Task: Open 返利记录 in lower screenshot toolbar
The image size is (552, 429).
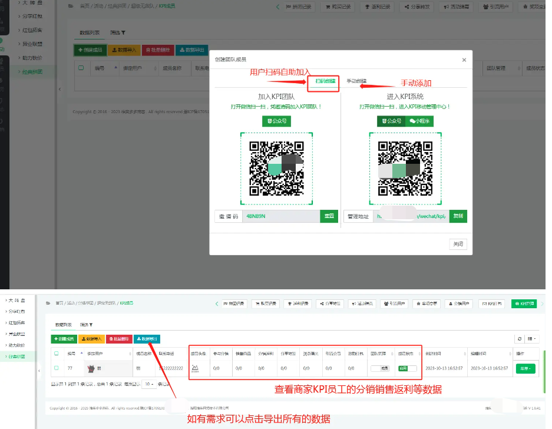Action: [298, 303]
